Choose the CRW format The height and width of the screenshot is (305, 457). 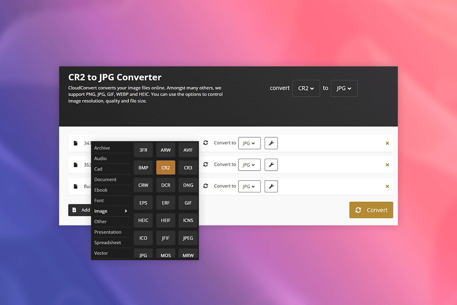click(143, 185)
